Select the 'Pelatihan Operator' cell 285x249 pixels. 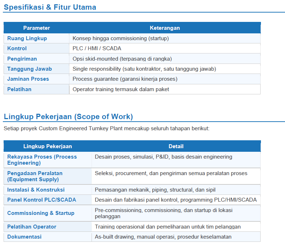click(48, 227)
